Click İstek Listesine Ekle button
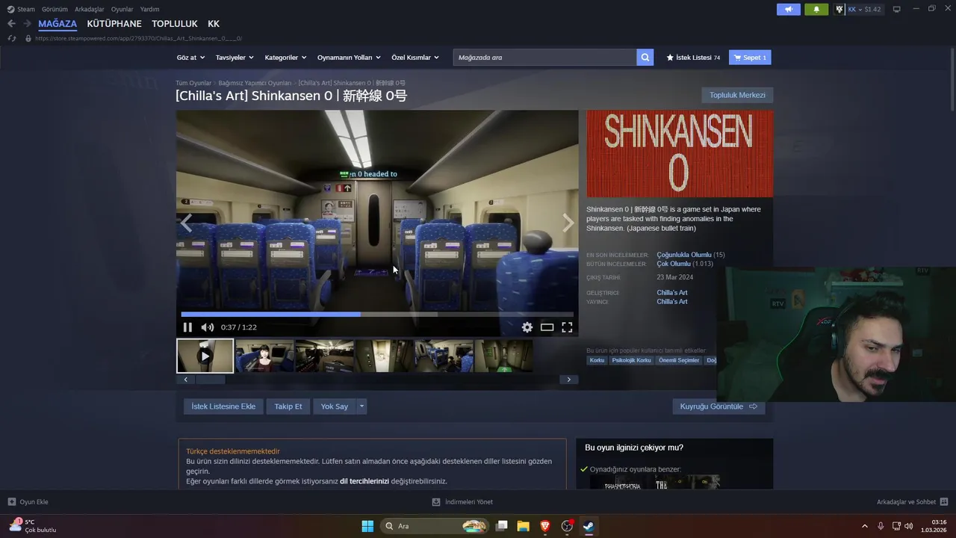Screen dimensions: 956x538 pyautogui.click(x=223, y=406)
